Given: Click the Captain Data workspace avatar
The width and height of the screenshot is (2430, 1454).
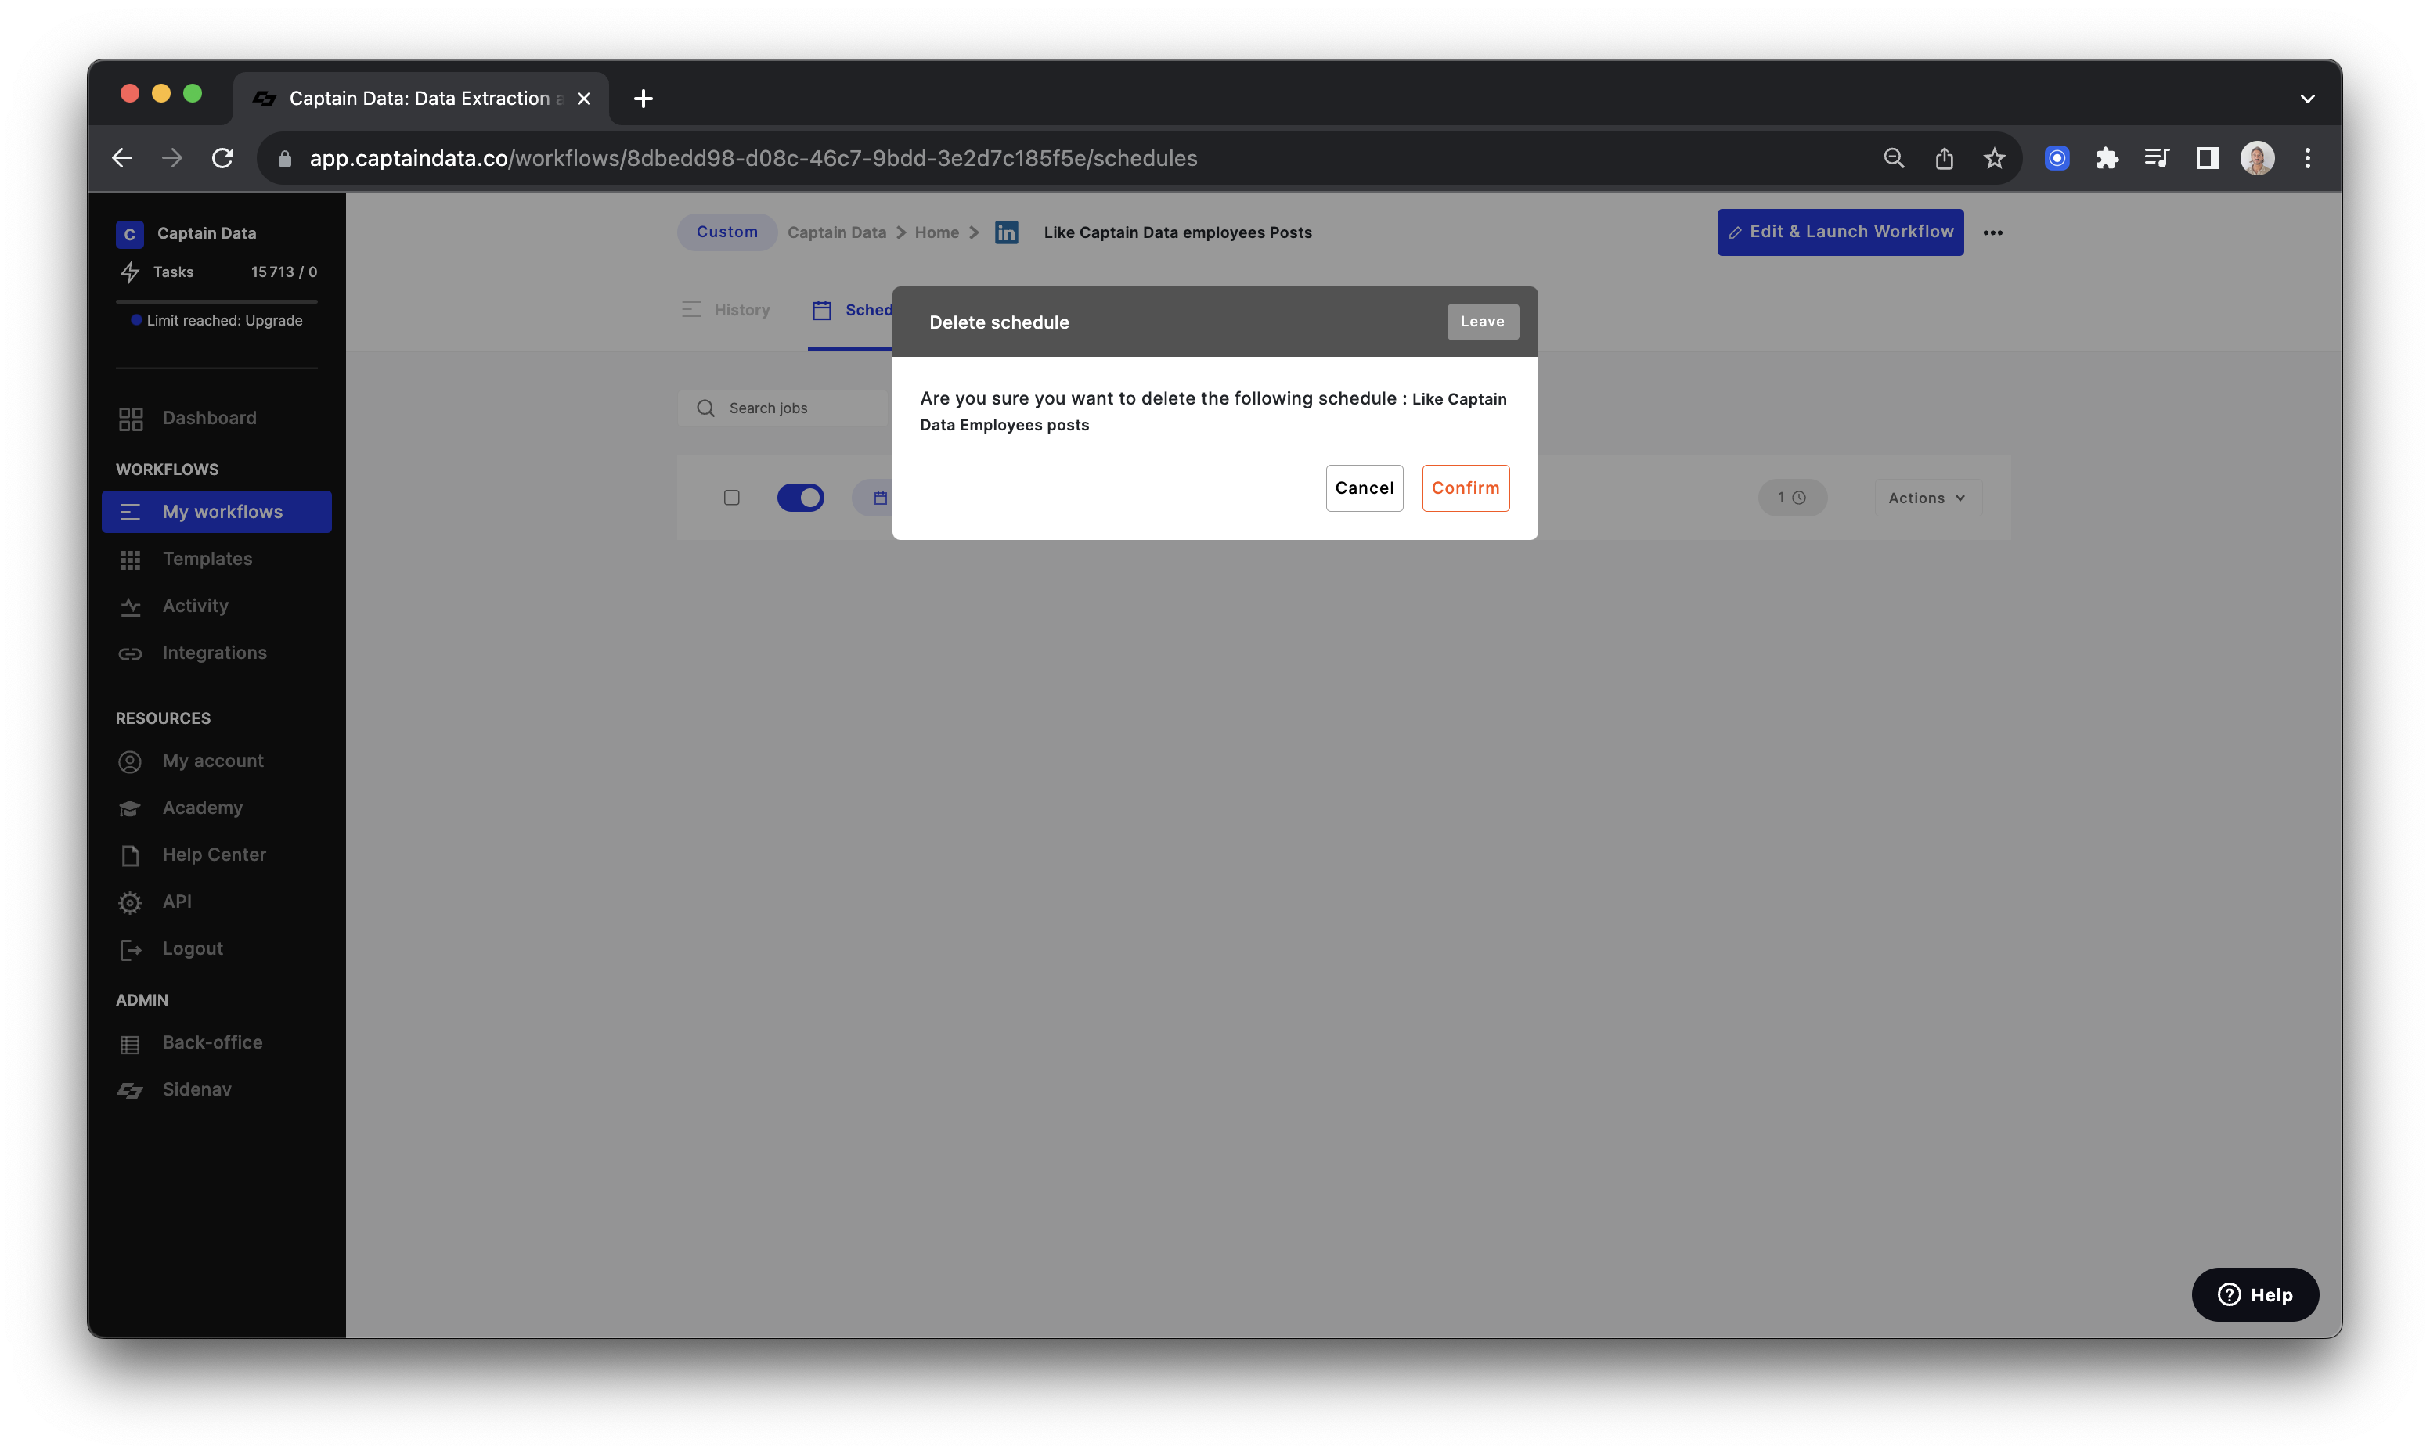Looking at the screenshot, I should (x=129, y=234).
